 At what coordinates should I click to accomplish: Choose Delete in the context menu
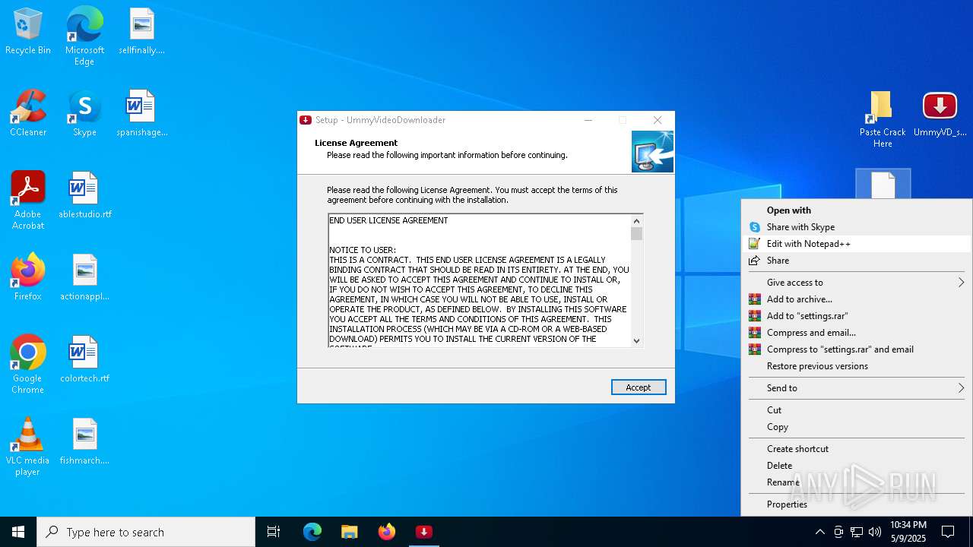(857, 466)
